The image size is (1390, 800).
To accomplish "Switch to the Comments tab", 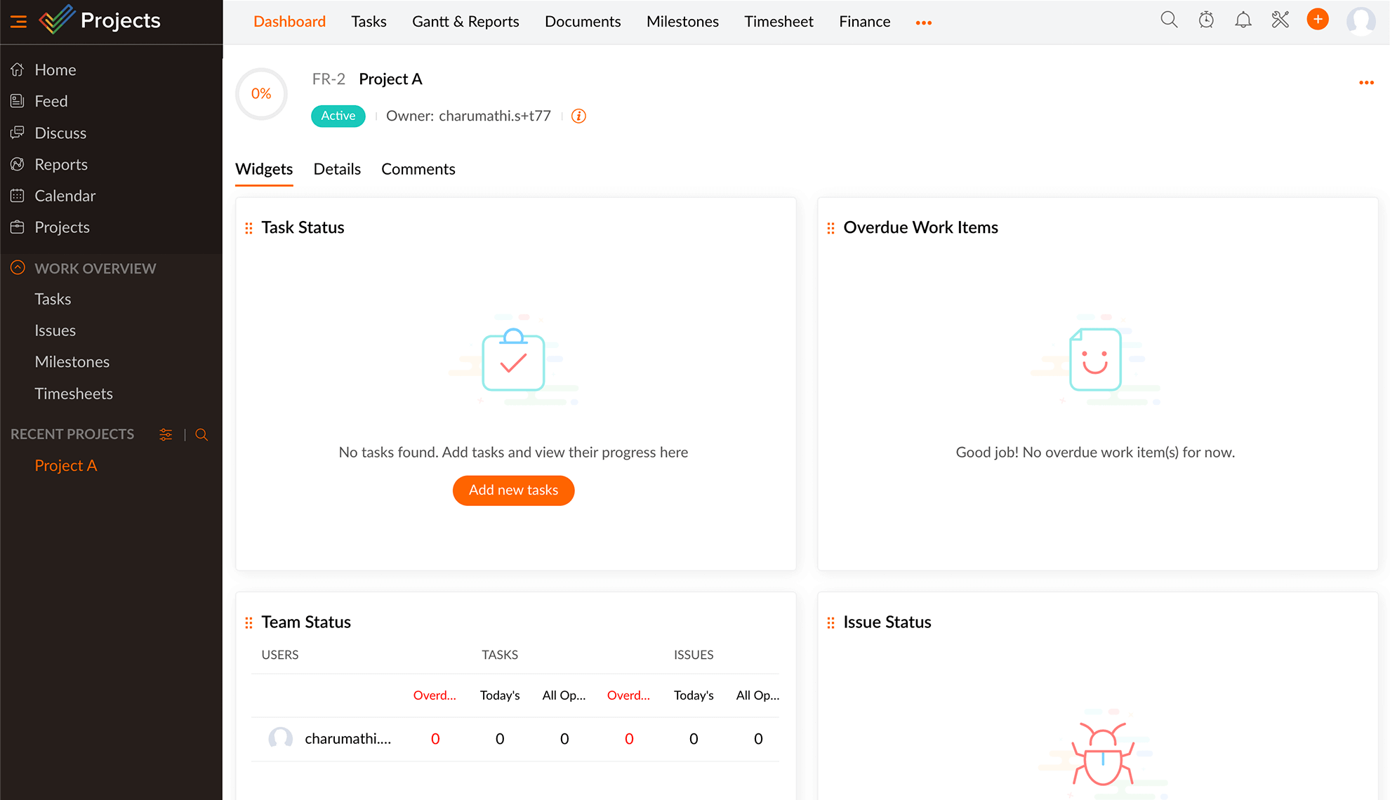I will coord(417,170).
